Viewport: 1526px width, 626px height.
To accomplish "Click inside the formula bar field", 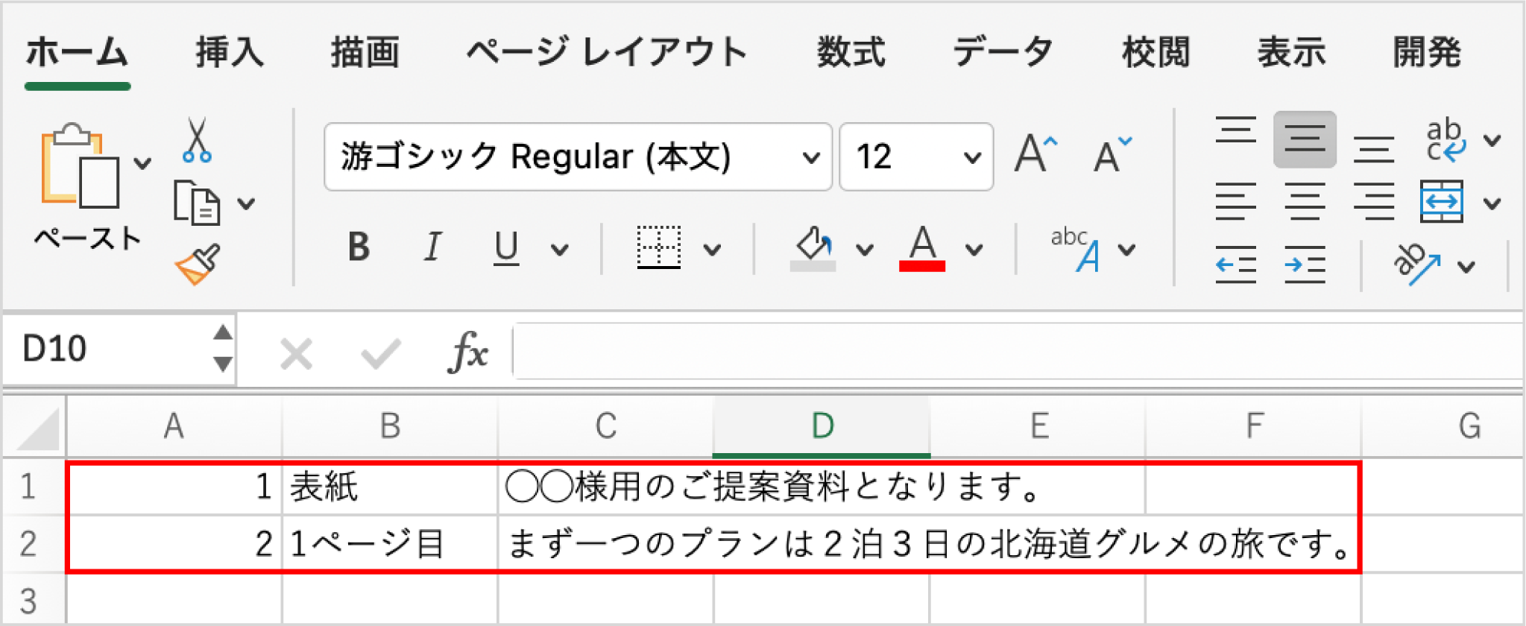I will click(1018, 351).
